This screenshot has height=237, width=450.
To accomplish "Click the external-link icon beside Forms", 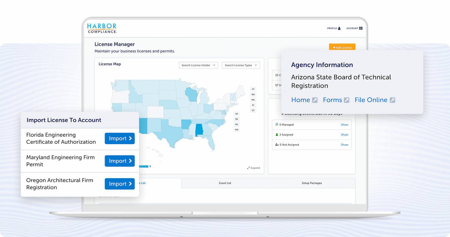I will pyautogui.click(x=346, y=100).
